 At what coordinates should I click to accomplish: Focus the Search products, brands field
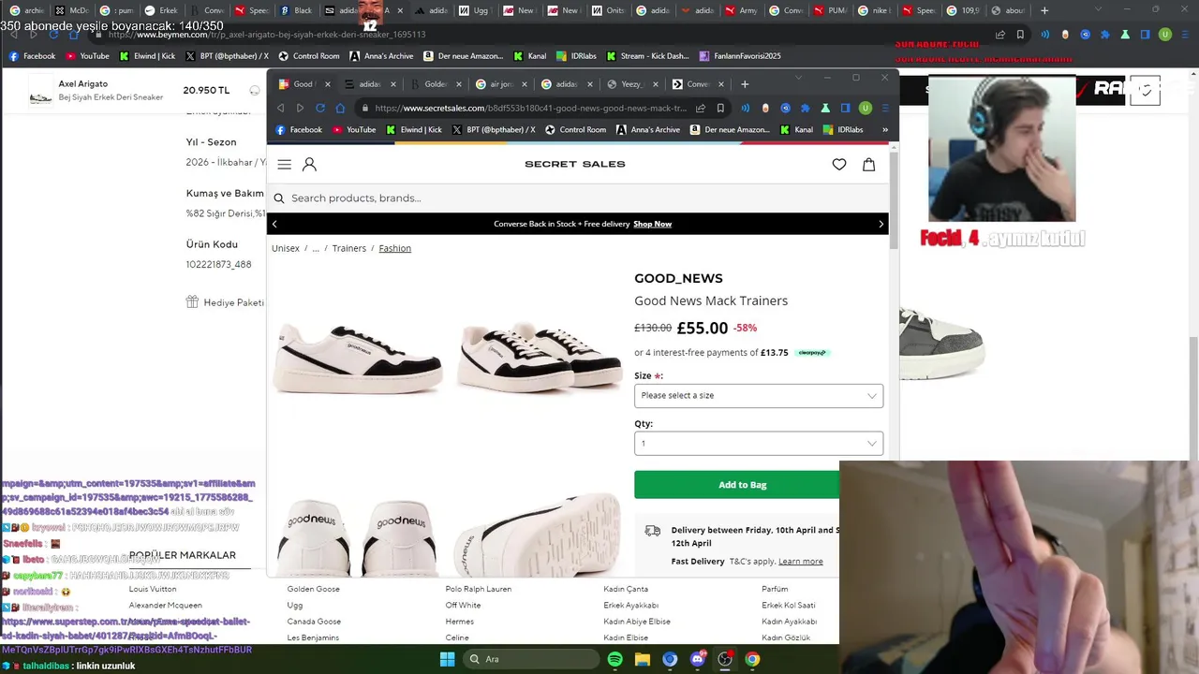(578, 198)
